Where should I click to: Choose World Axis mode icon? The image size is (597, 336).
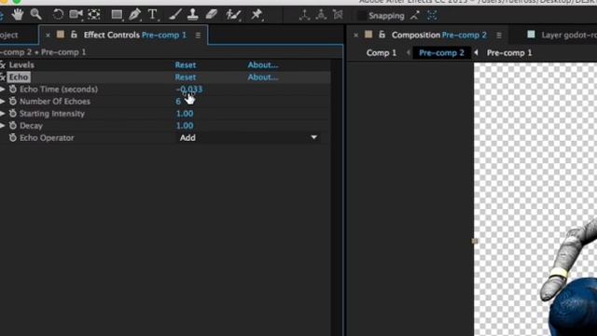(321, 15)
